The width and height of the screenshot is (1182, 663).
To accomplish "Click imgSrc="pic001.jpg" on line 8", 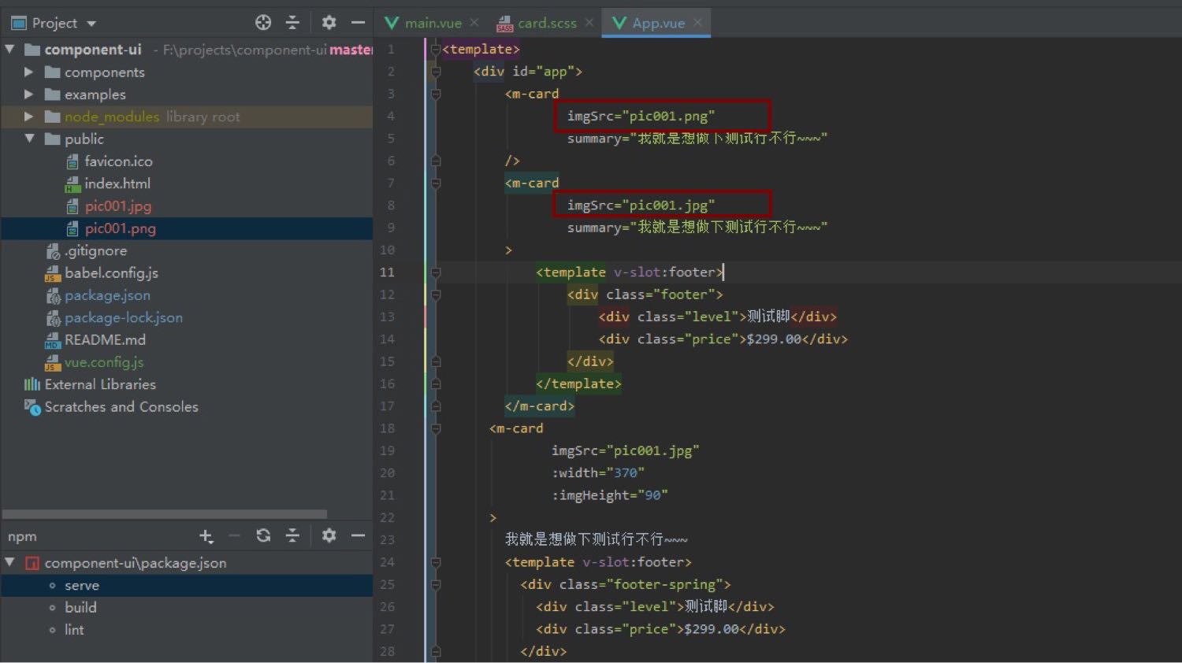I will coord(641,206).
